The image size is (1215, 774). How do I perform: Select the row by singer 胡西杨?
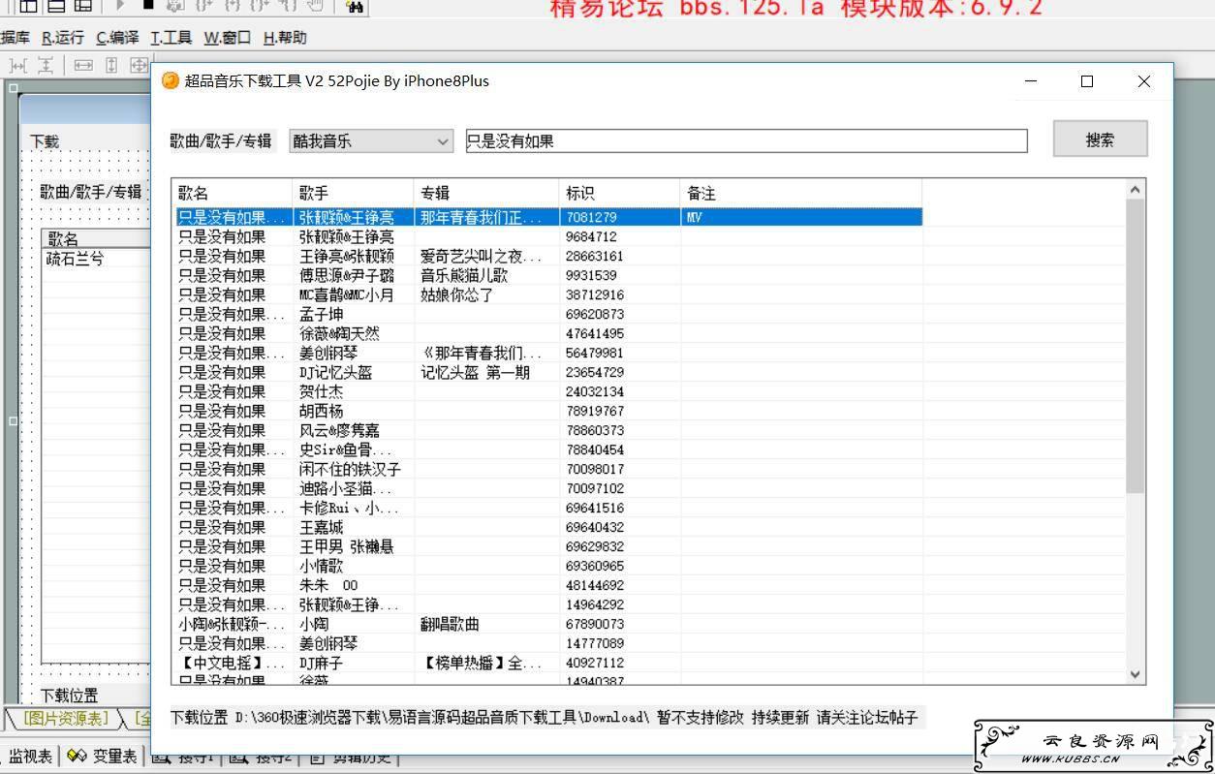548,411
